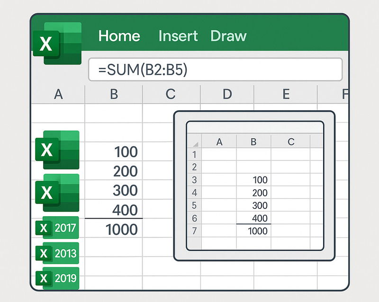Select main sheet cell containing 100

coord(114,151)
